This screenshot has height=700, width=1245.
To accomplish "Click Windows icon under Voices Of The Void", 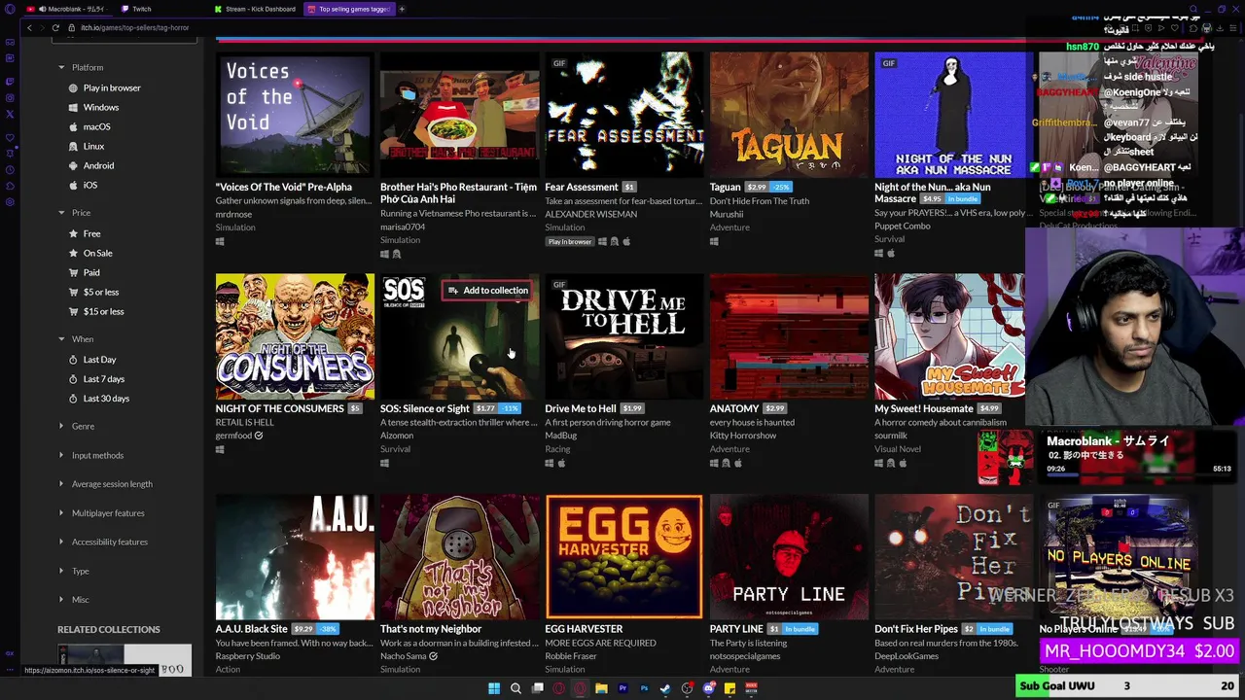I will pos(220,241).
